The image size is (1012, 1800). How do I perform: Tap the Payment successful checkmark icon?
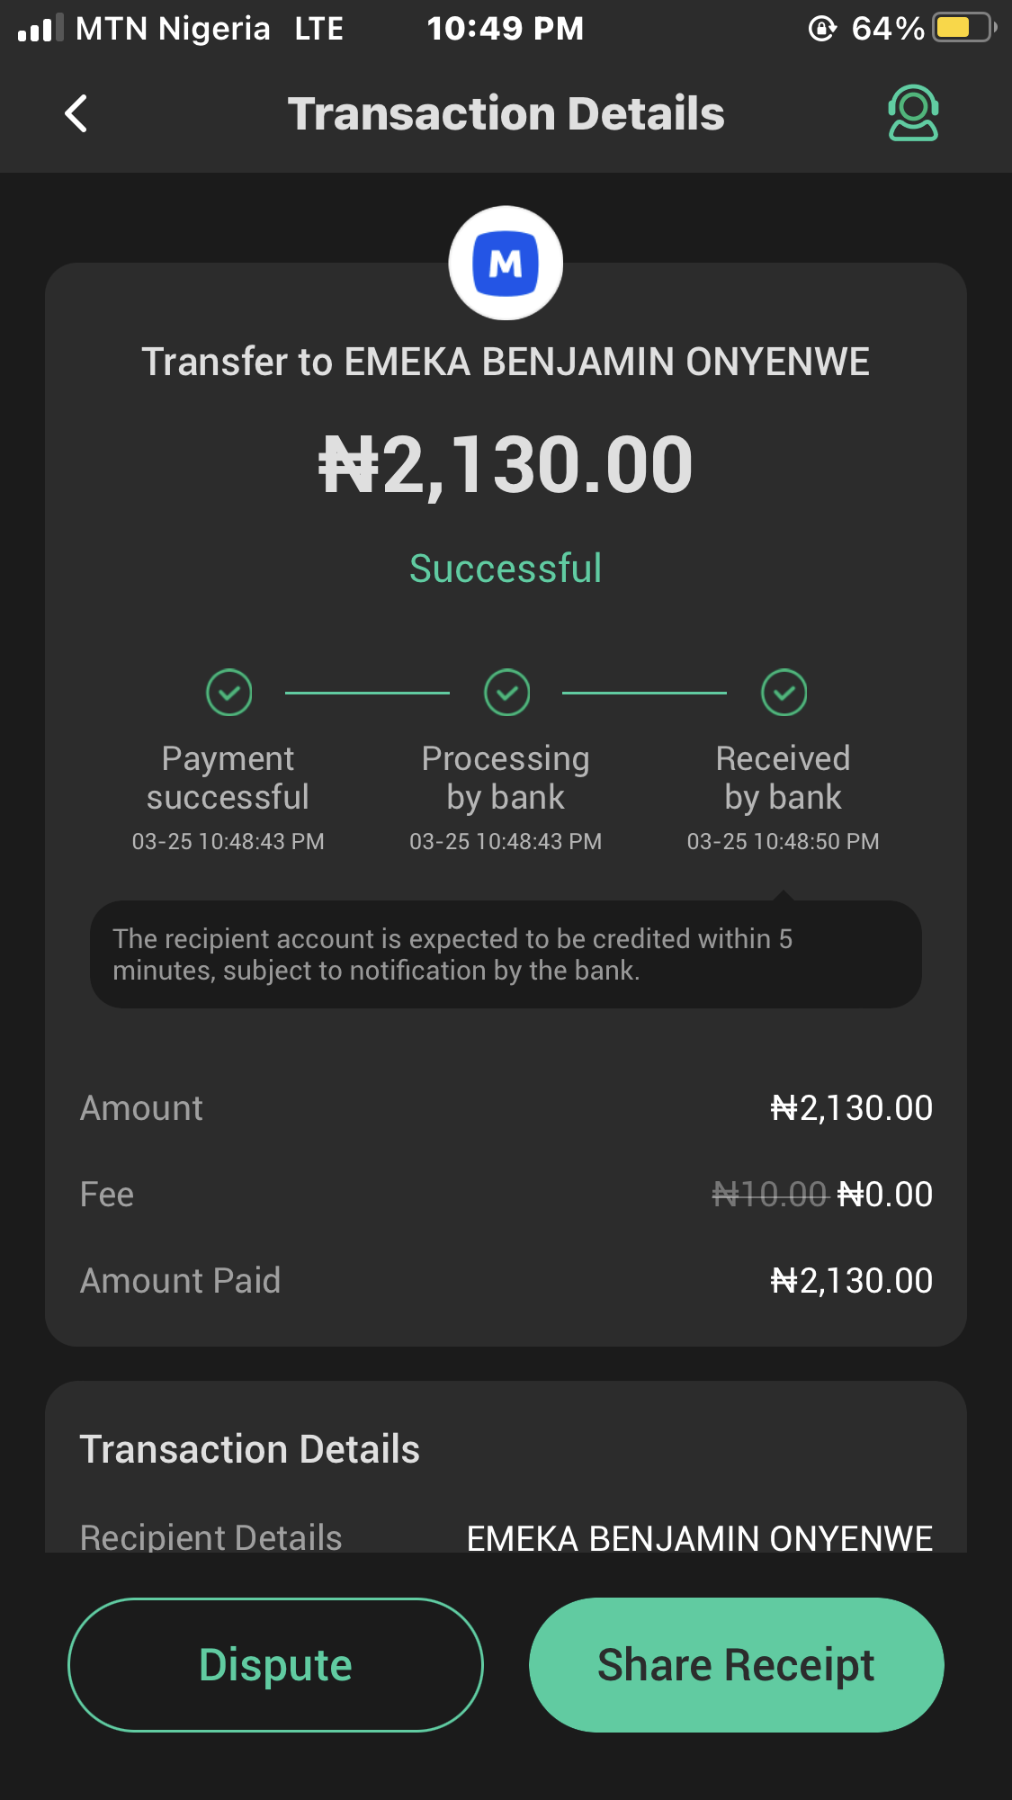pyautogui.click(x=229, y=693)
